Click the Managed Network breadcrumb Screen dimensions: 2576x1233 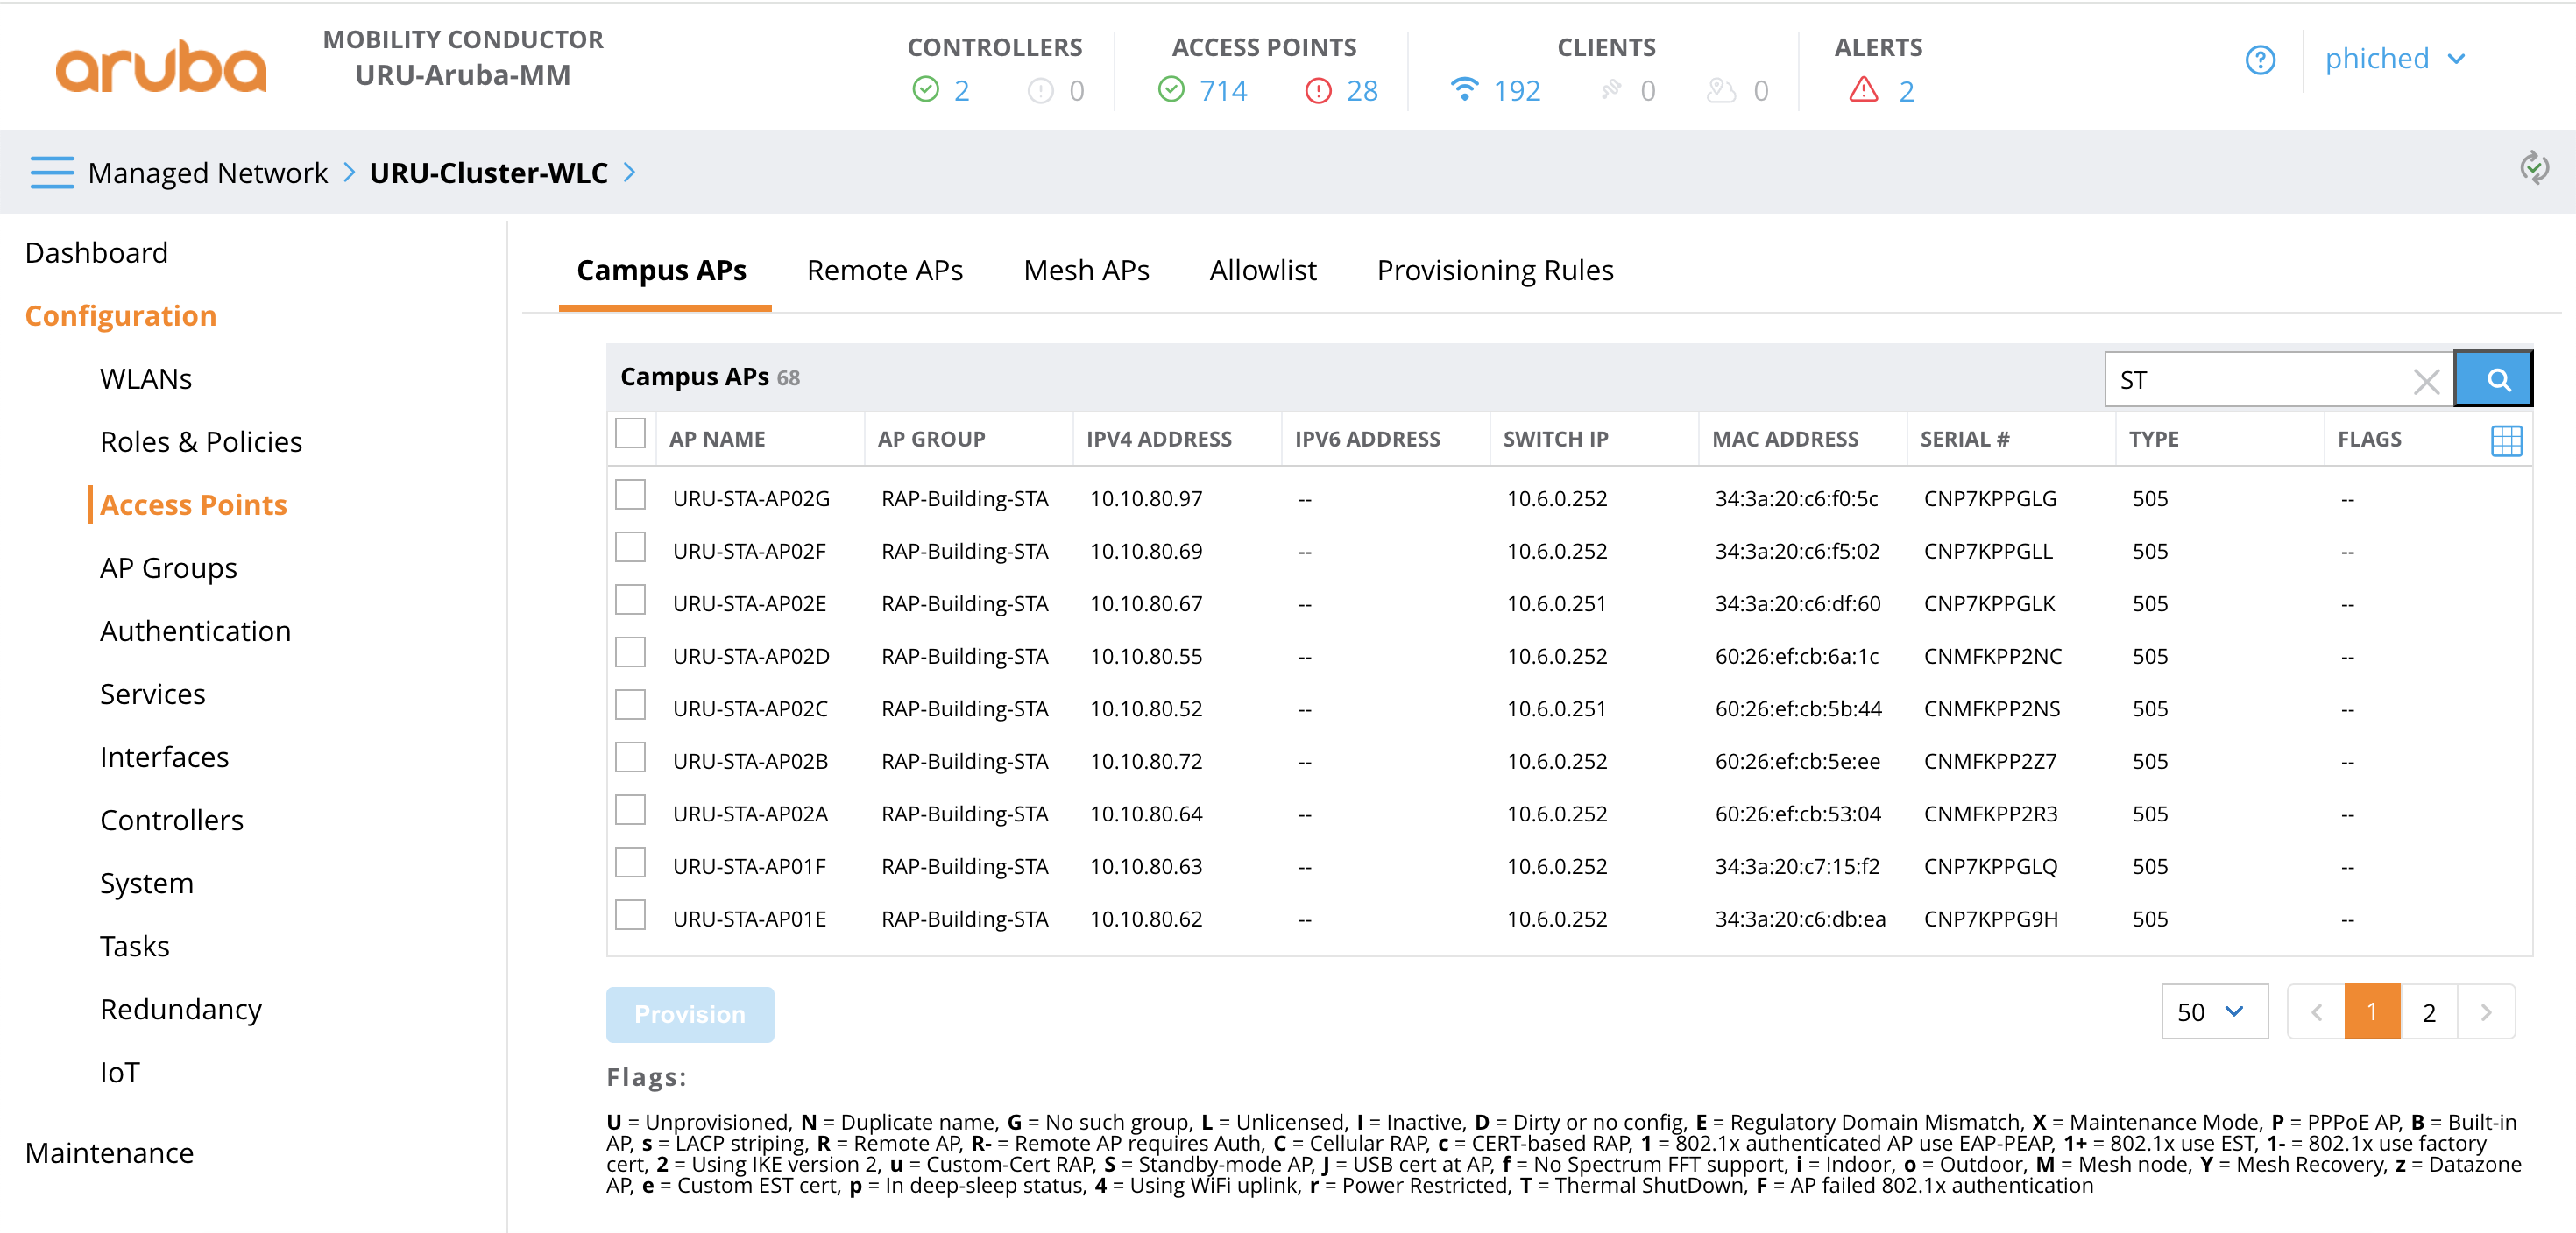tap(208, 173)
